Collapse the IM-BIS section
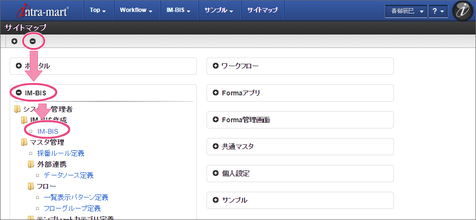This screenshot has width=476, height=220. (19, 93)
